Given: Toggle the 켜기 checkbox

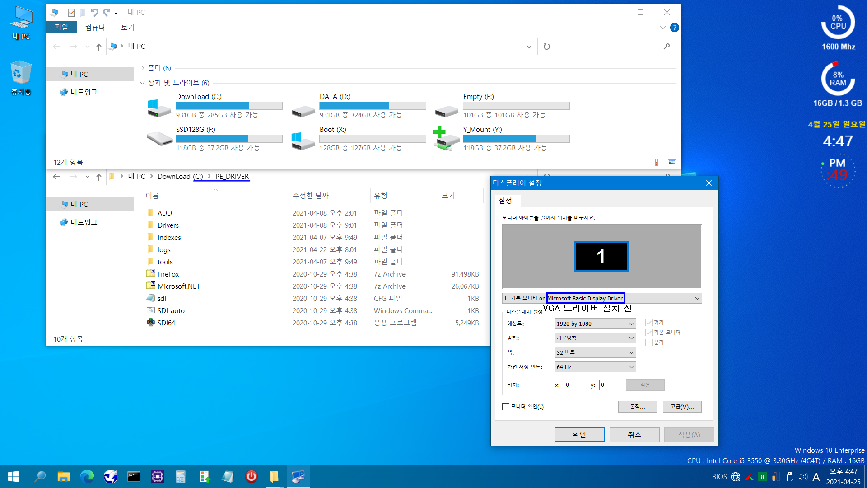Looking at the screenshot, I should pyautogui.click(x=649, y=323).
